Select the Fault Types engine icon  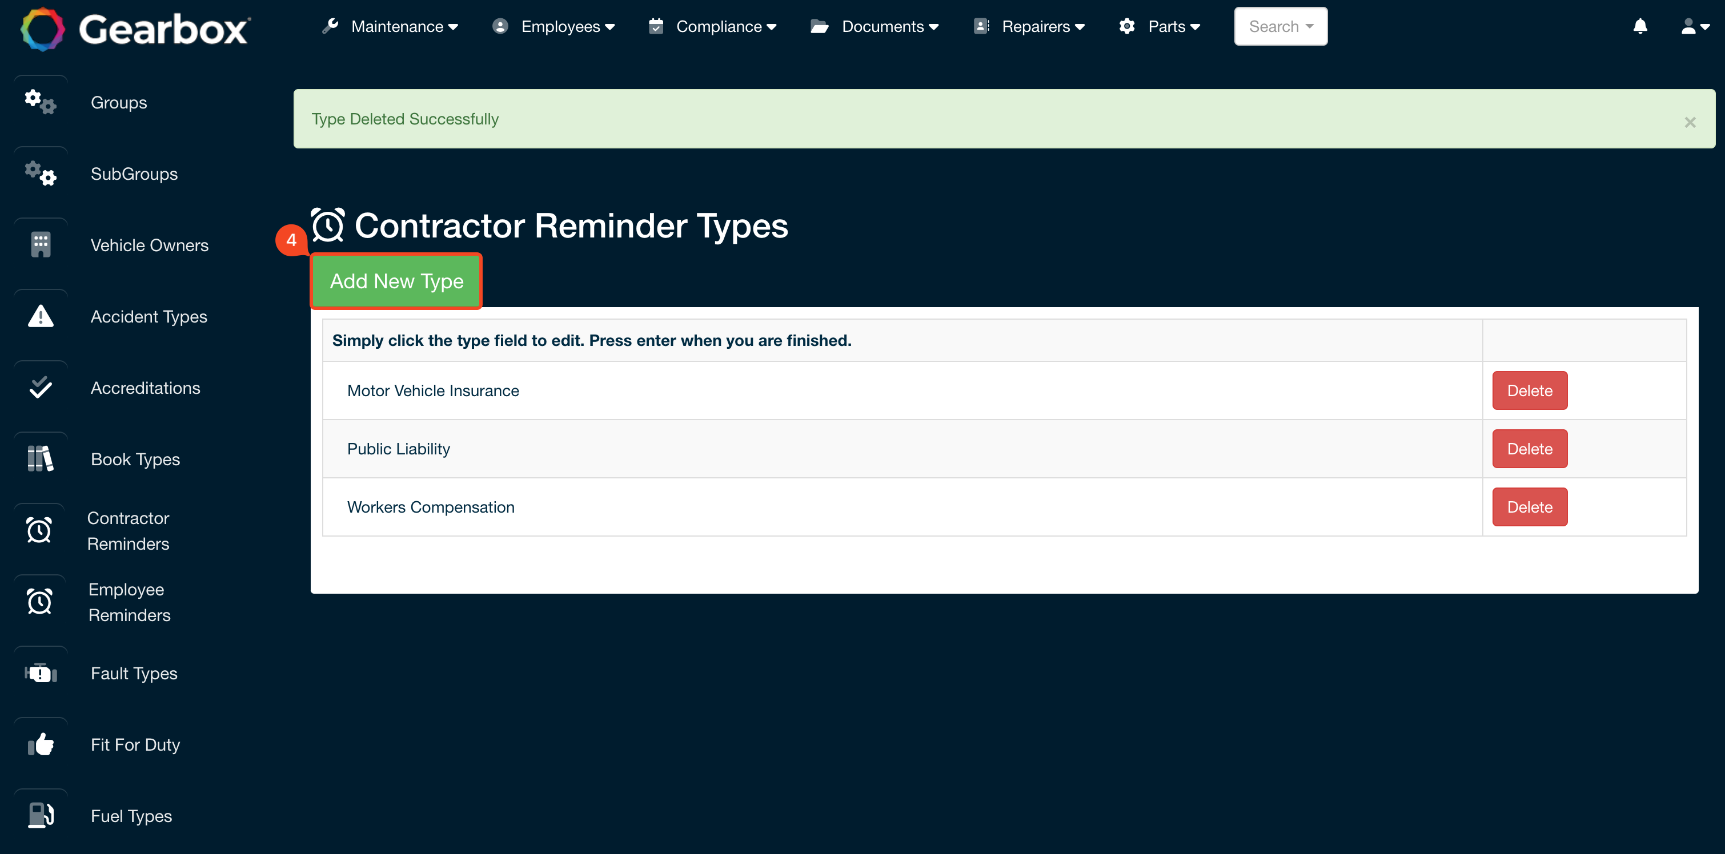(39, 672)
